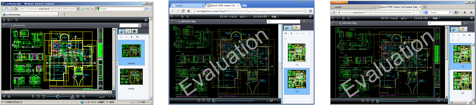This screenshot has width=476, height=105.
Task: Click the save icon in Chrome viewer toolbar
Action: click(177, 17)
